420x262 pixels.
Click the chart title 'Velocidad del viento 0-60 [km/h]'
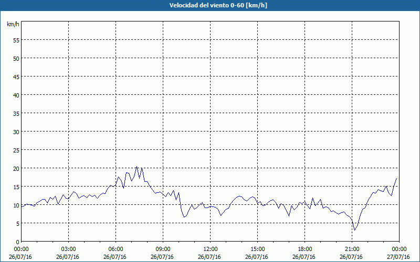pos(218,5)
